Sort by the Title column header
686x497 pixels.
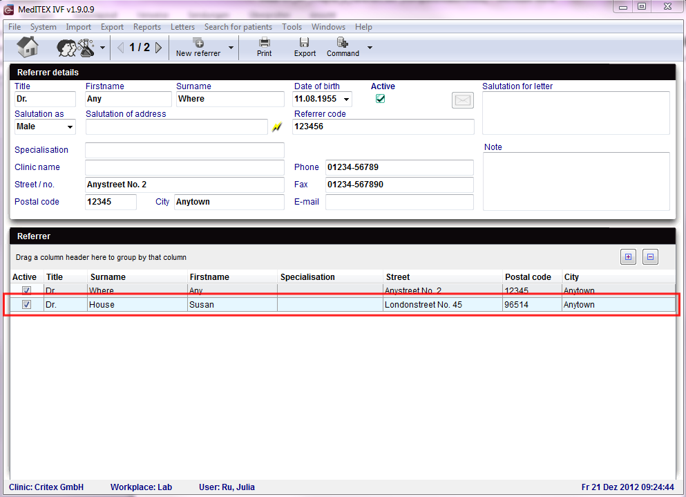(x=66, y=276)
